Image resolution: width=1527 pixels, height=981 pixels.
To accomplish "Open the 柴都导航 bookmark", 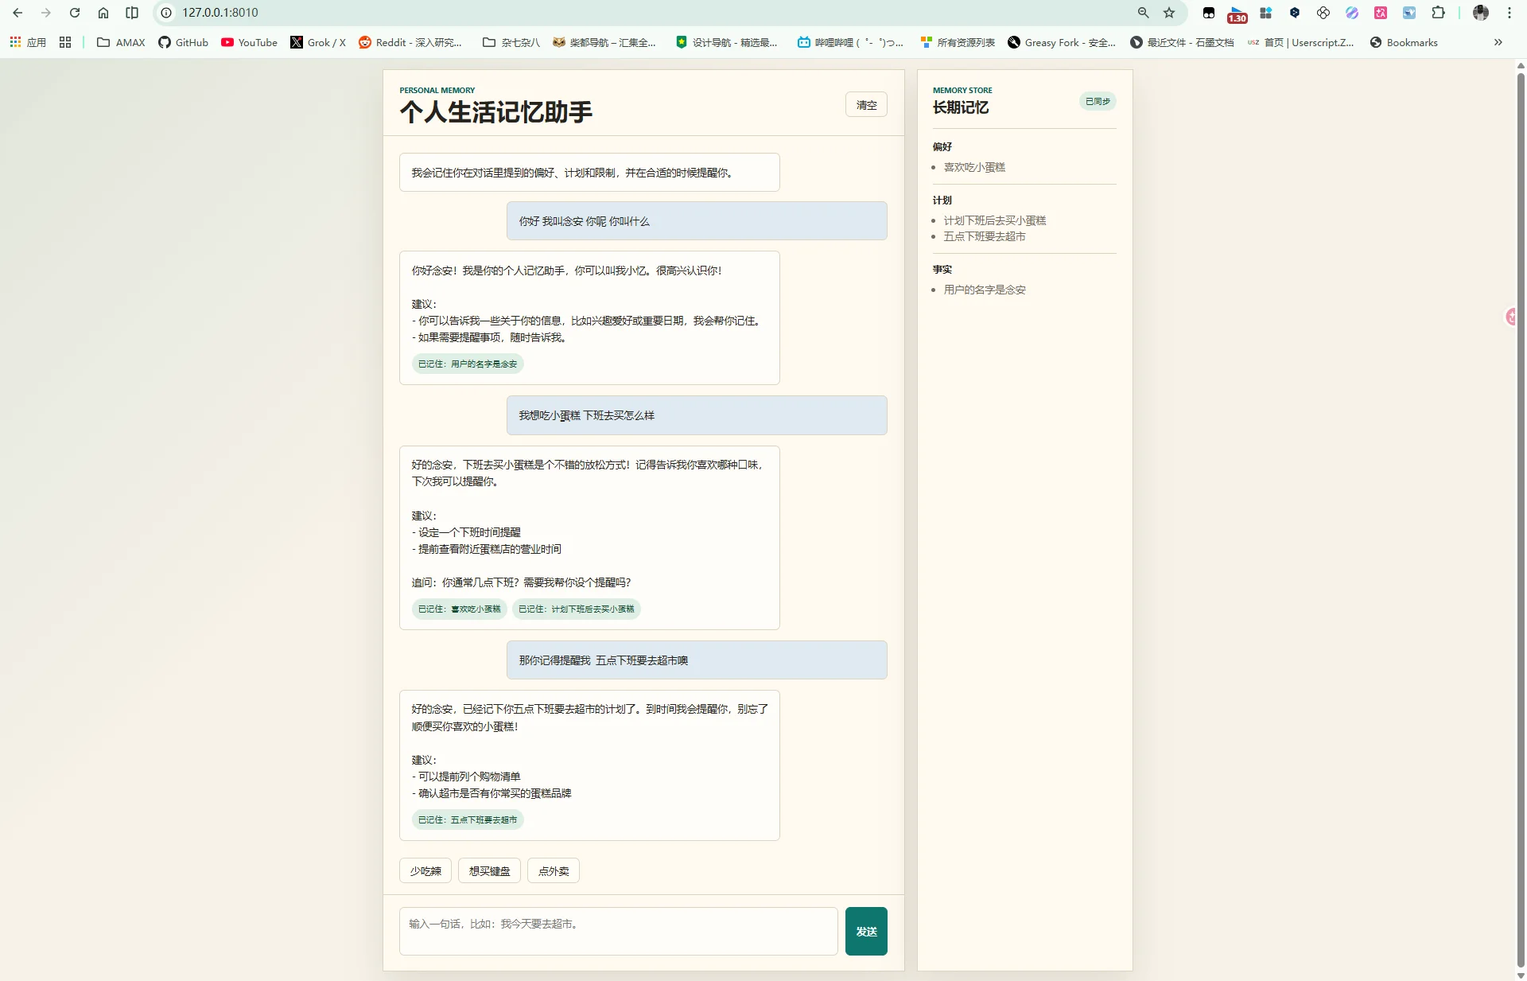I will [x=604, y=42].
